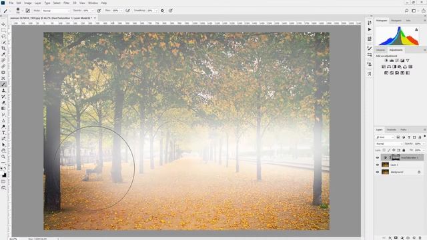Image resolution: width=427 pixels, height=240 pixels.
Task: Open the Adjustments panel menu
Action: pyautogui.click(x=424, y=50)
